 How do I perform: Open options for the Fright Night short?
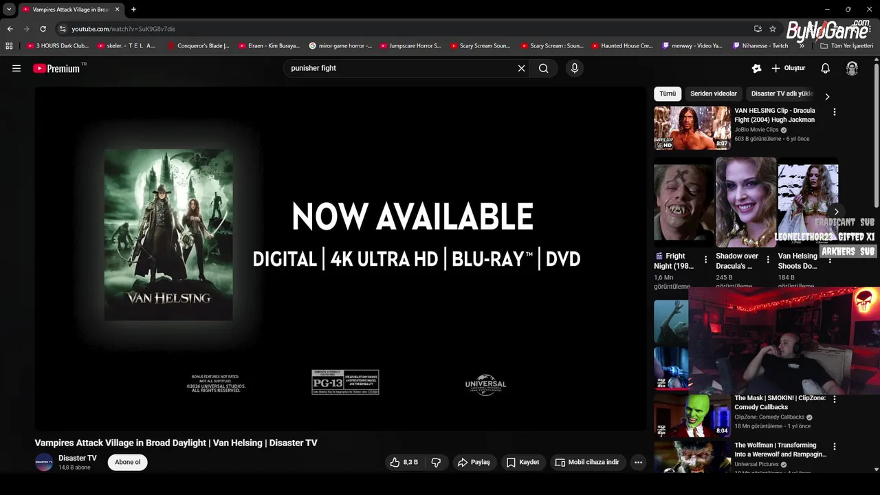[x=705, y=260]
